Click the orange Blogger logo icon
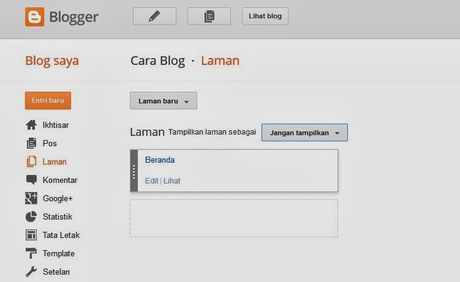 pos(35,17)
